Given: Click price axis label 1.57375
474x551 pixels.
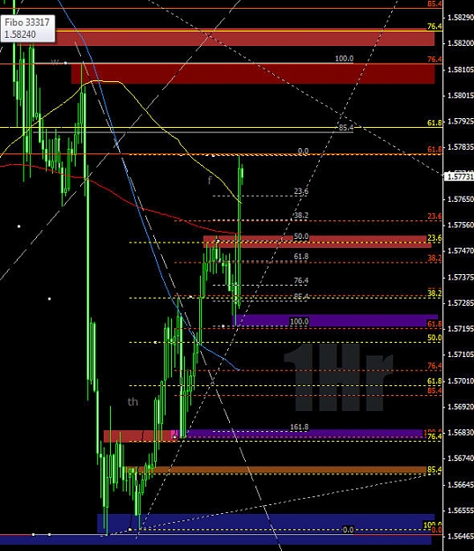Looking at the screenshot, I should coord(460,277).
